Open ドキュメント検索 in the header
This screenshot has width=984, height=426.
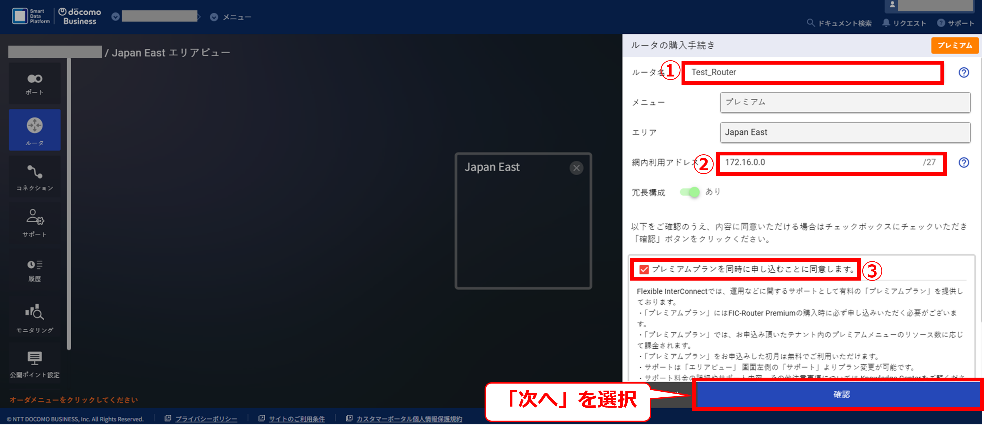coord(839,23)
